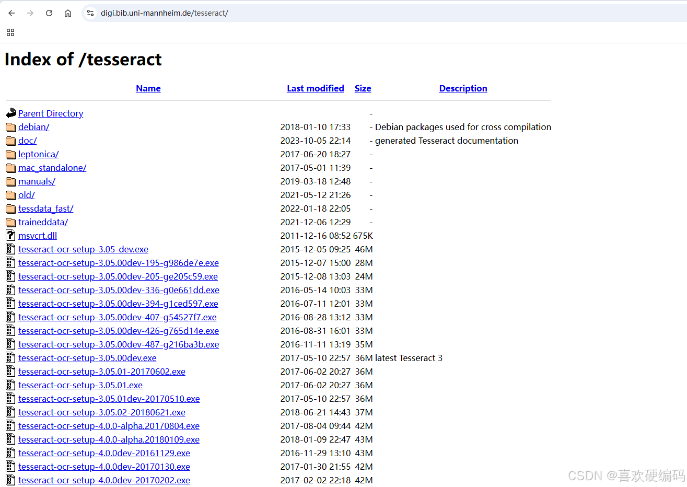687x487 pixels.
Task: Open the debian/ directory link
Action: (34, 127)
